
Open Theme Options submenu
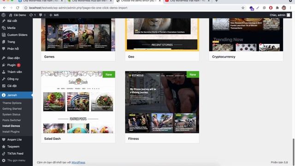click(x=12, y=103)
